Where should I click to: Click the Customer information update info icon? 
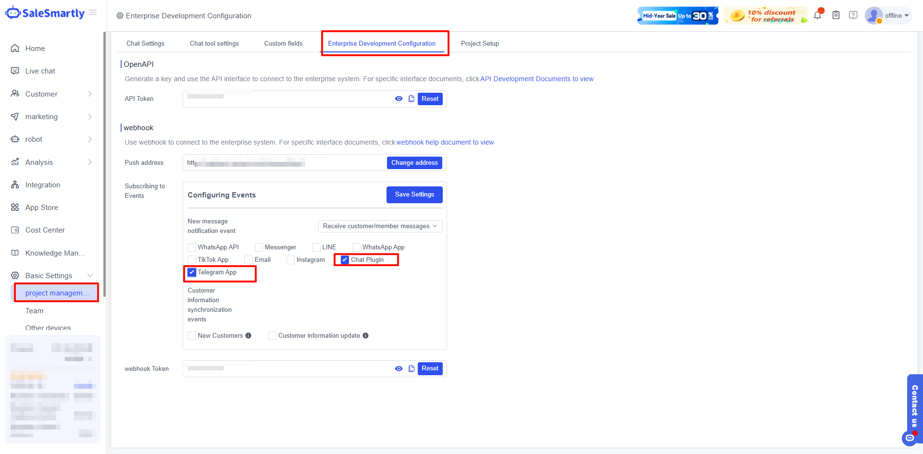pos(366,336)
